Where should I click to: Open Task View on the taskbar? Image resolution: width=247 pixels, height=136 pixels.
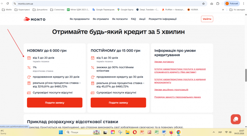[105, 132]
